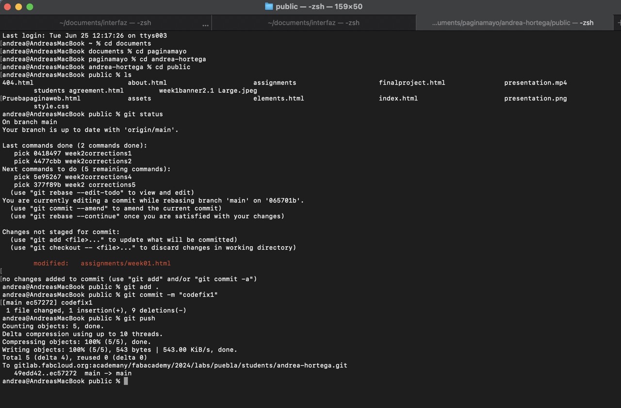Image resolution: width=621 pixels, height=408 pixels.
Task: Click the '49edd42..ec57272 main -> main' line
Action: coord(73,373)
